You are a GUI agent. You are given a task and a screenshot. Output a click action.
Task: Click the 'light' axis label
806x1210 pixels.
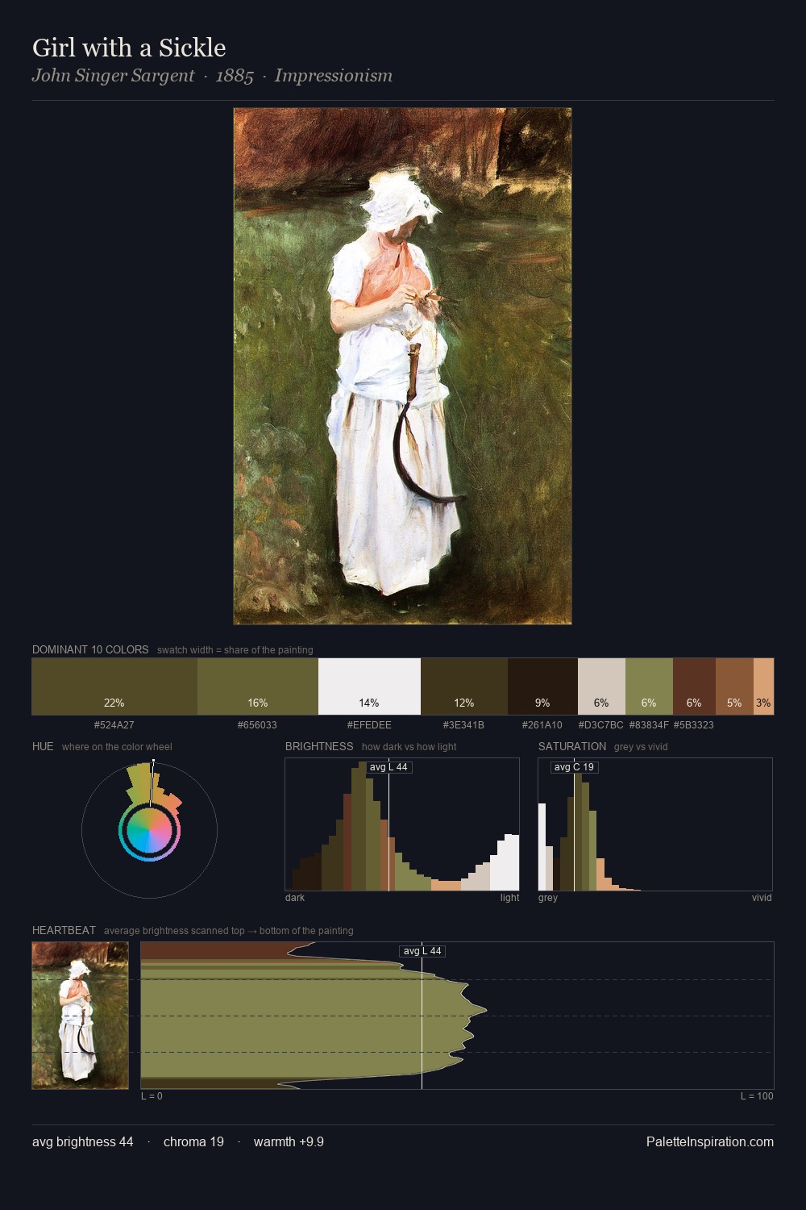(x=509, y=898)
